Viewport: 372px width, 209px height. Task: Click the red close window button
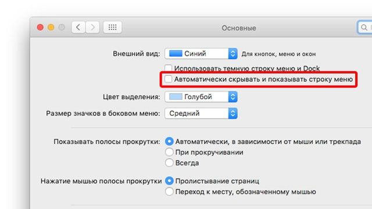(40, 27)
